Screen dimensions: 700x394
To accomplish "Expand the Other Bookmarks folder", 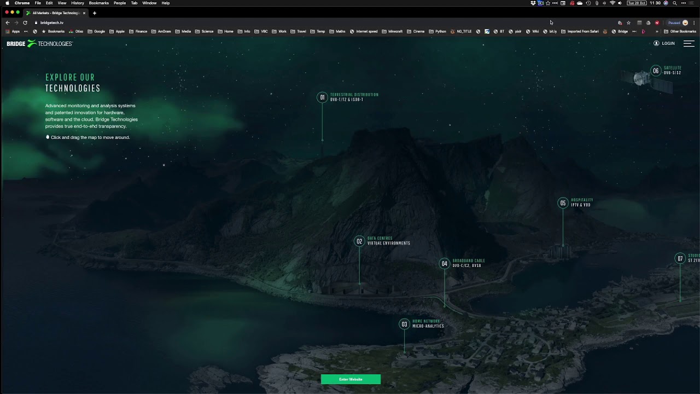I will pos(680,31).
